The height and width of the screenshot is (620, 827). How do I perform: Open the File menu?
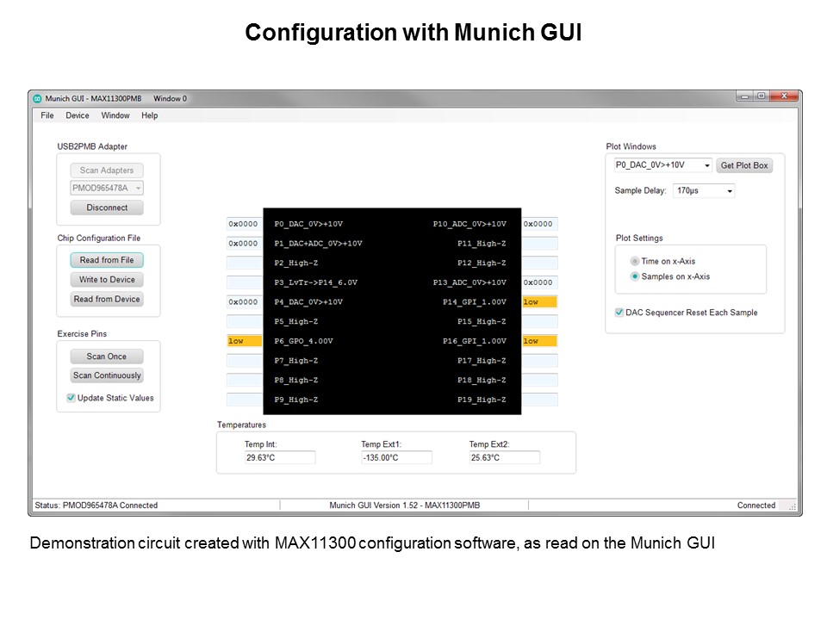coord(47,115)
